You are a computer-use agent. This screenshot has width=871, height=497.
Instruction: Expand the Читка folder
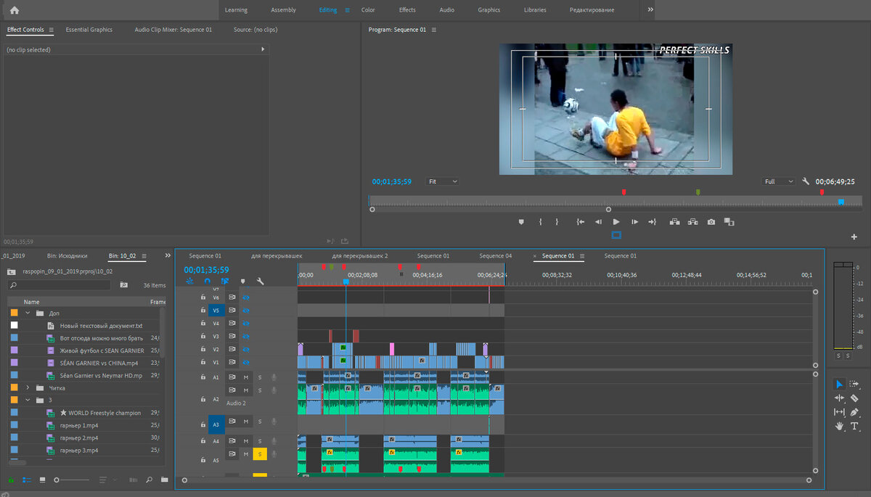(28, 388)
